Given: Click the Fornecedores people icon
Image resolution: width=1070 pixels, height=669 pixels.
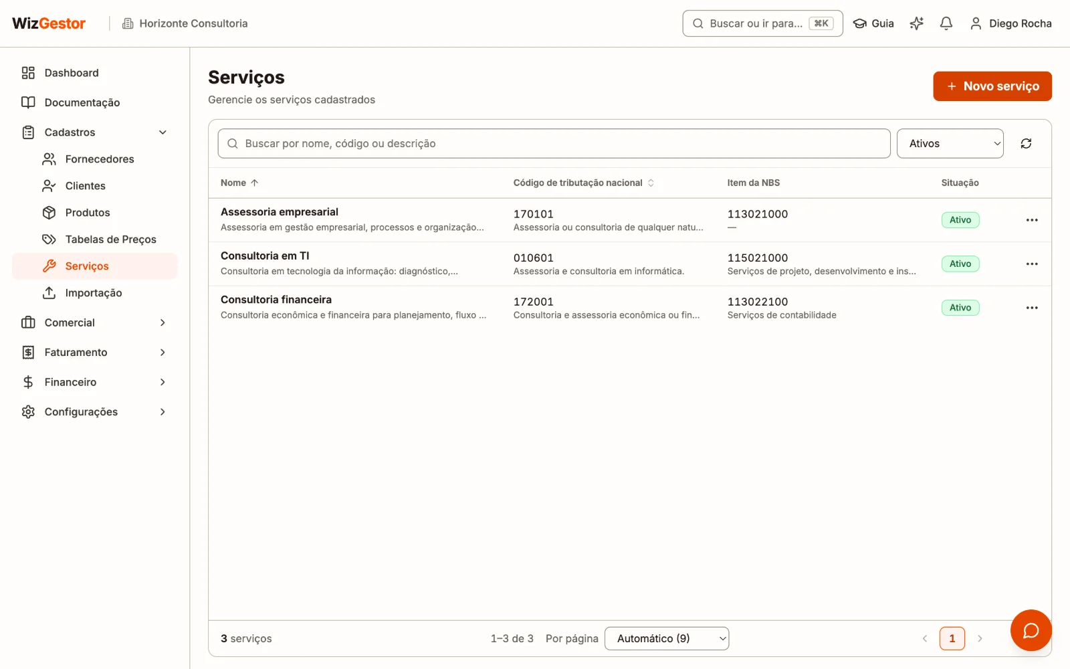Looking at the screenshot, I should click(x=49, y=159).
